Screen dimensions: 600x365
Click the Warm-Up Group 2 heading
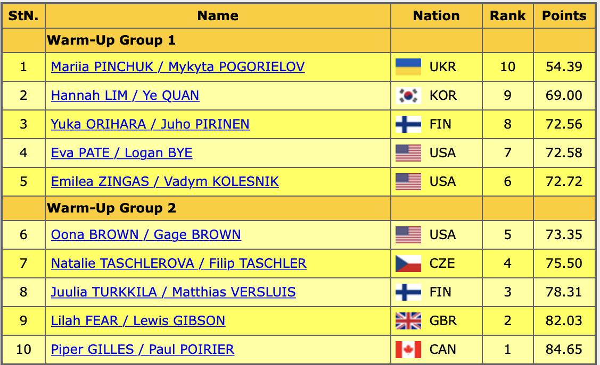[x=111, y=208]
